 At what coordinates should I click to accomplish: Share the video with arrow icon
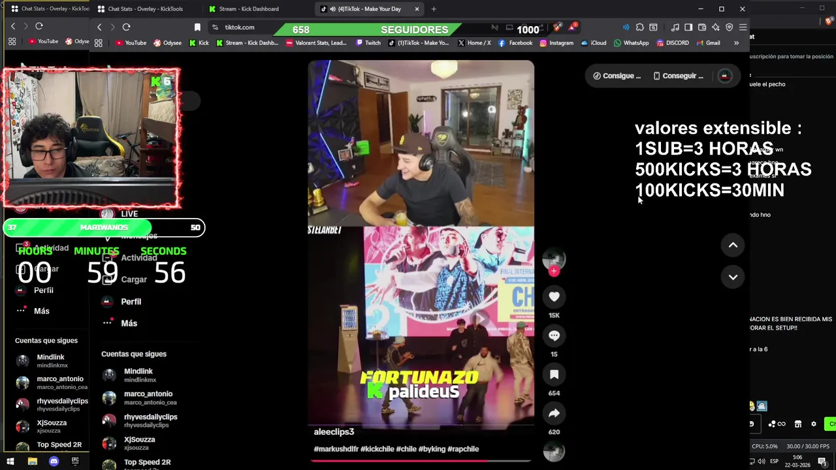point(554,413)
